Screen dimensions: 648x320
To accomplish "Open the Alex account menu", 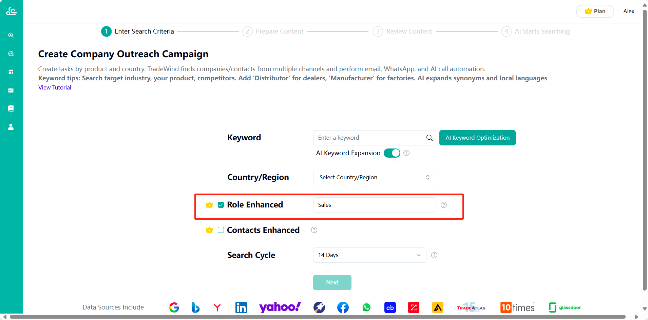I will (629, 11).
